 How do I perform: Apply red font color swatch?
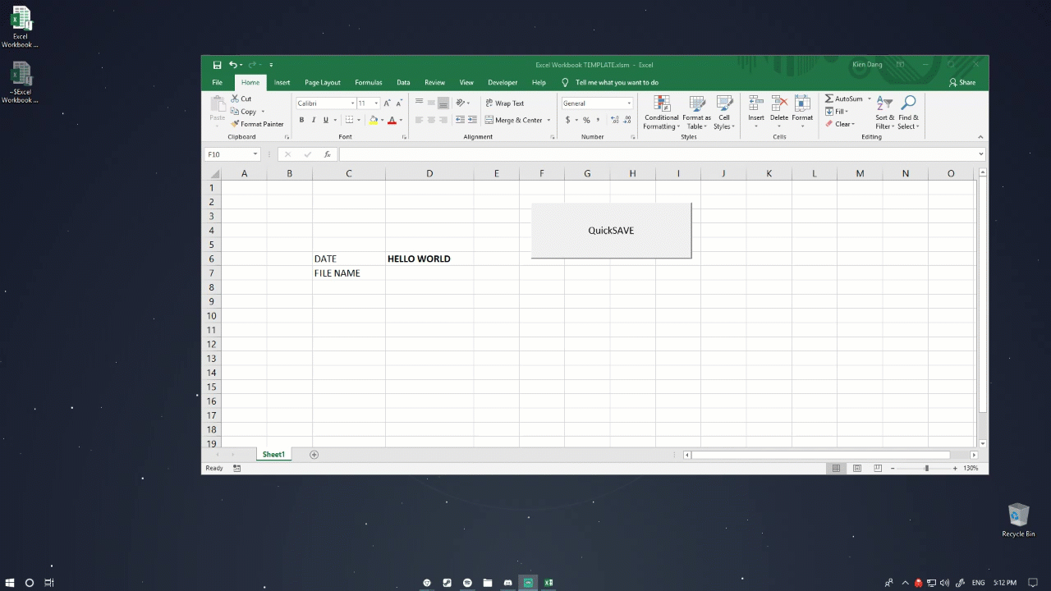click(x=392, y=120)
